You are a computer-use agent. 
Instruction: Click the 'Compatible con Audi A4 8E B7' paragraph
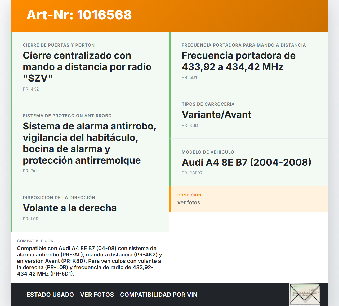[x=90, y=261]
